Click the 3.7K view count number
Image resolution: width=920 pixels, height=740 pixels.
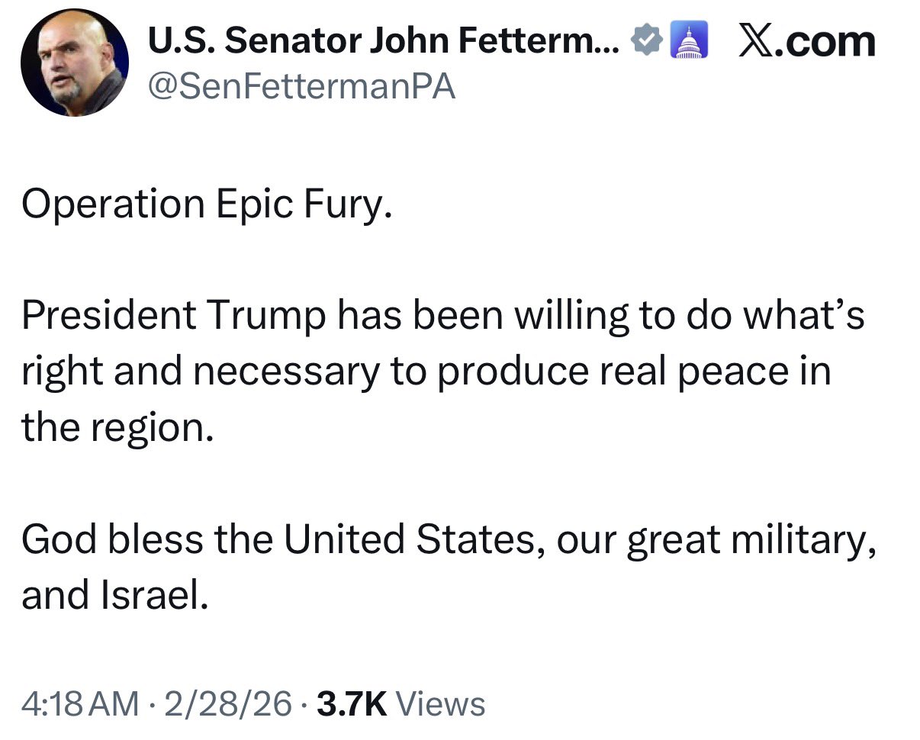pos(352,703)
